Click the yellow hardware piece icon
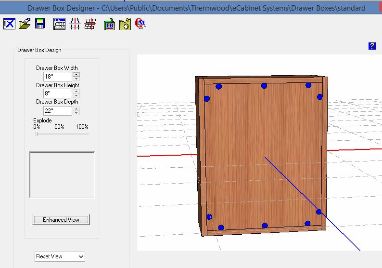This screenshot has height=268, width=382. click(125, 24)
